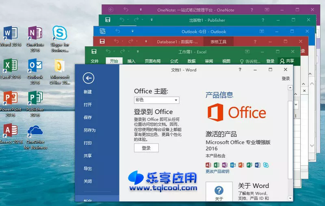Viewport: 325px width, 206px height.
Task: Select 共享 in Word backstage menu
Action: click(x=88, y=156)
